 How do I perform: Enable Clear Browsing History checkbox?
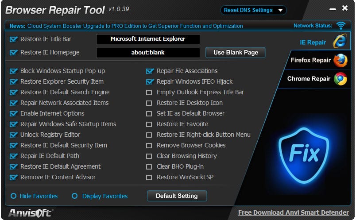tap(149, 156)
